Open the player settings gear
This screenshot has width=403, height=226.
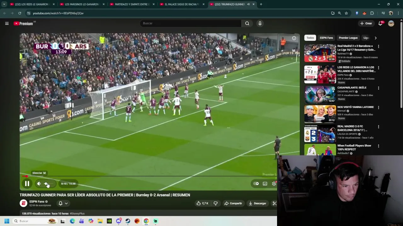pos(274,184)
